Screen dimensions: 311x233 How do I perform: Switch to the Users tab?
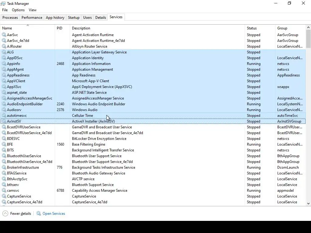[87, 17]
